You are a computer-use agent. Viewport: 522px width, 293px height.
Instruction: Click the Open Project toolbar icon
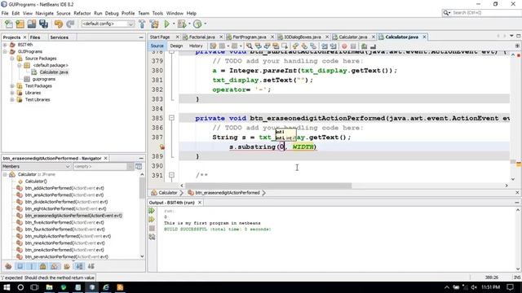pyautogui.click(x=32, y=24)
